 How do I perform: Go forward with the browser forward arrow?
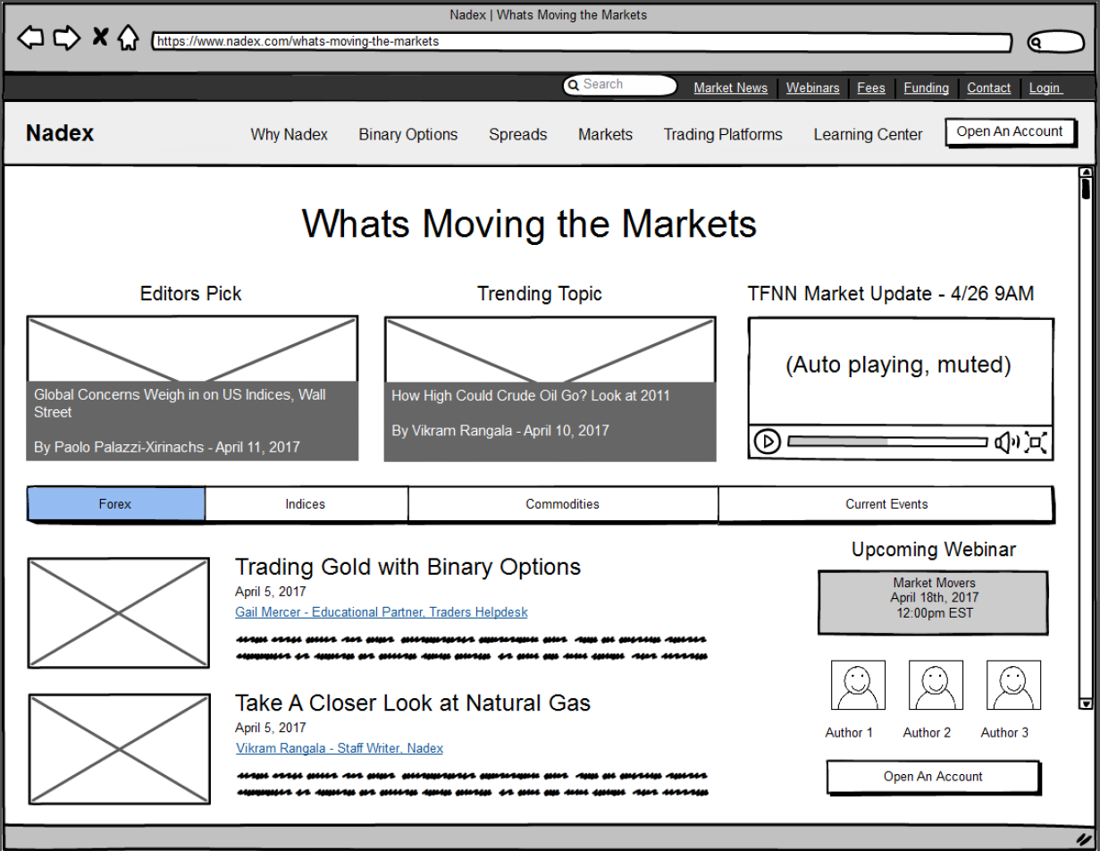pyautogui.click(x=67, y=38)
